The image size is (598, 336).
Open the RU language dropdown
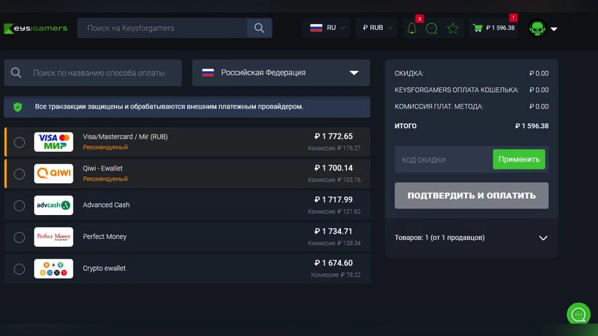pos(327,28)
